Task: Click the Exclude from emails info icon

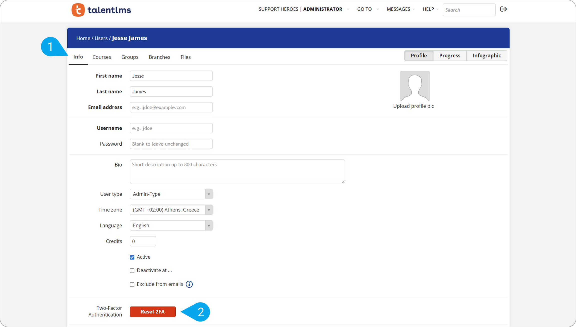Action: pos(189,284)
